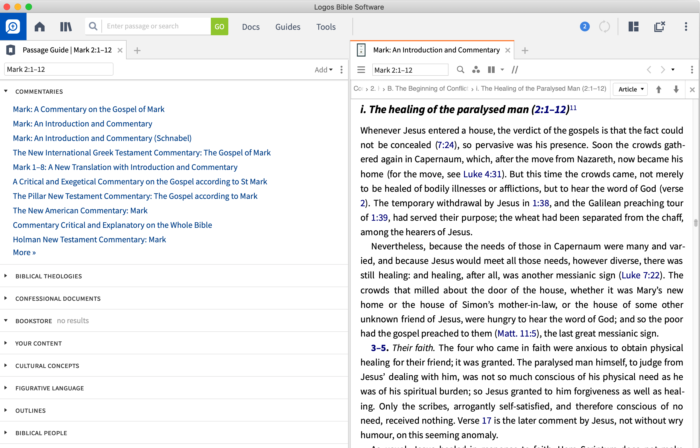Open Passage Guide panel menu dots
The image size is (700, 448).
[342, 70]
